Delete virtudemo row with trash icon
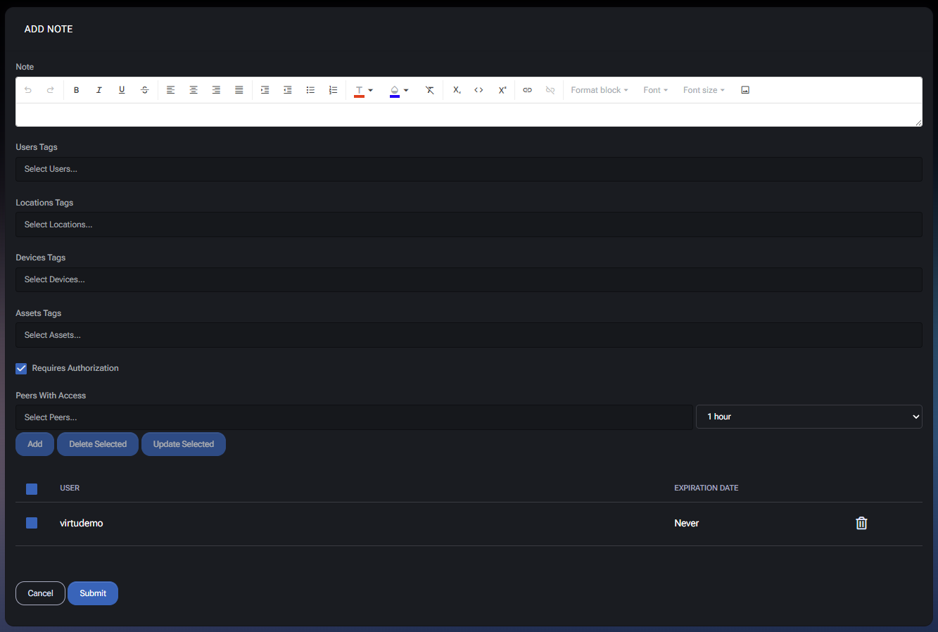Viewport: 938px width, 632px height. [861, 523]
